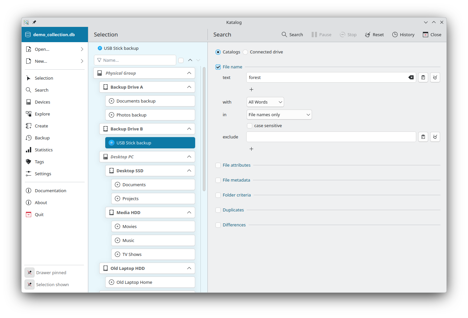Clear the forest text with backspace icon
The width and height of the screenshot is (468, 318).
click(411, 77)
